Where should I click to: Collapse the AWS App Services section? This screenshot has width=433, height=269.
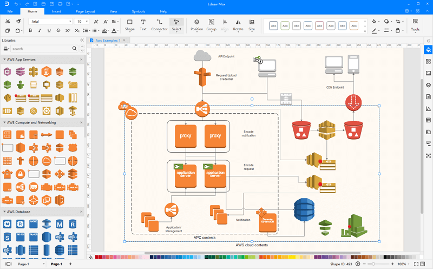coord(4,60)
